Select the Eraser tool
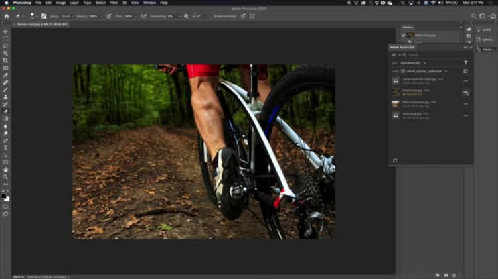Screen dimensions: 498x279 (5, 111)
